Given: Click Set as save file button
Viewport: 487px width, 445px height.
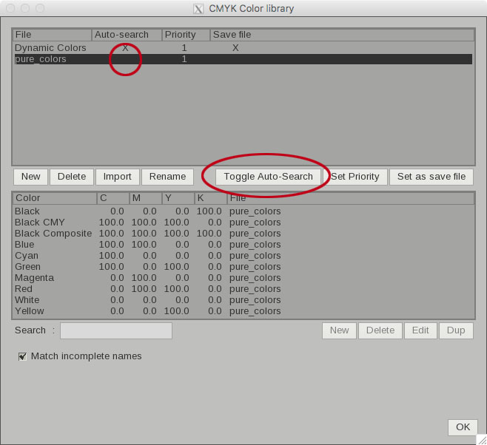Looking at the screenshot, I should (431, 177).
